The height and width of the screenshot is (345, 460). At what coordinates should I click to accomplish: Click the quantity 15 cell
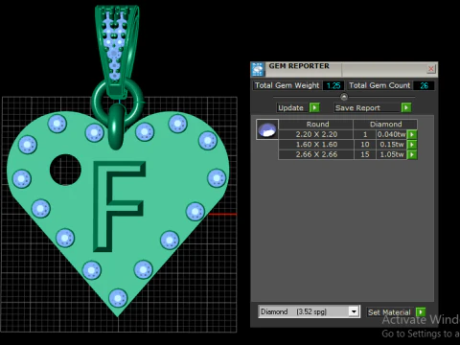click(365, 155)
